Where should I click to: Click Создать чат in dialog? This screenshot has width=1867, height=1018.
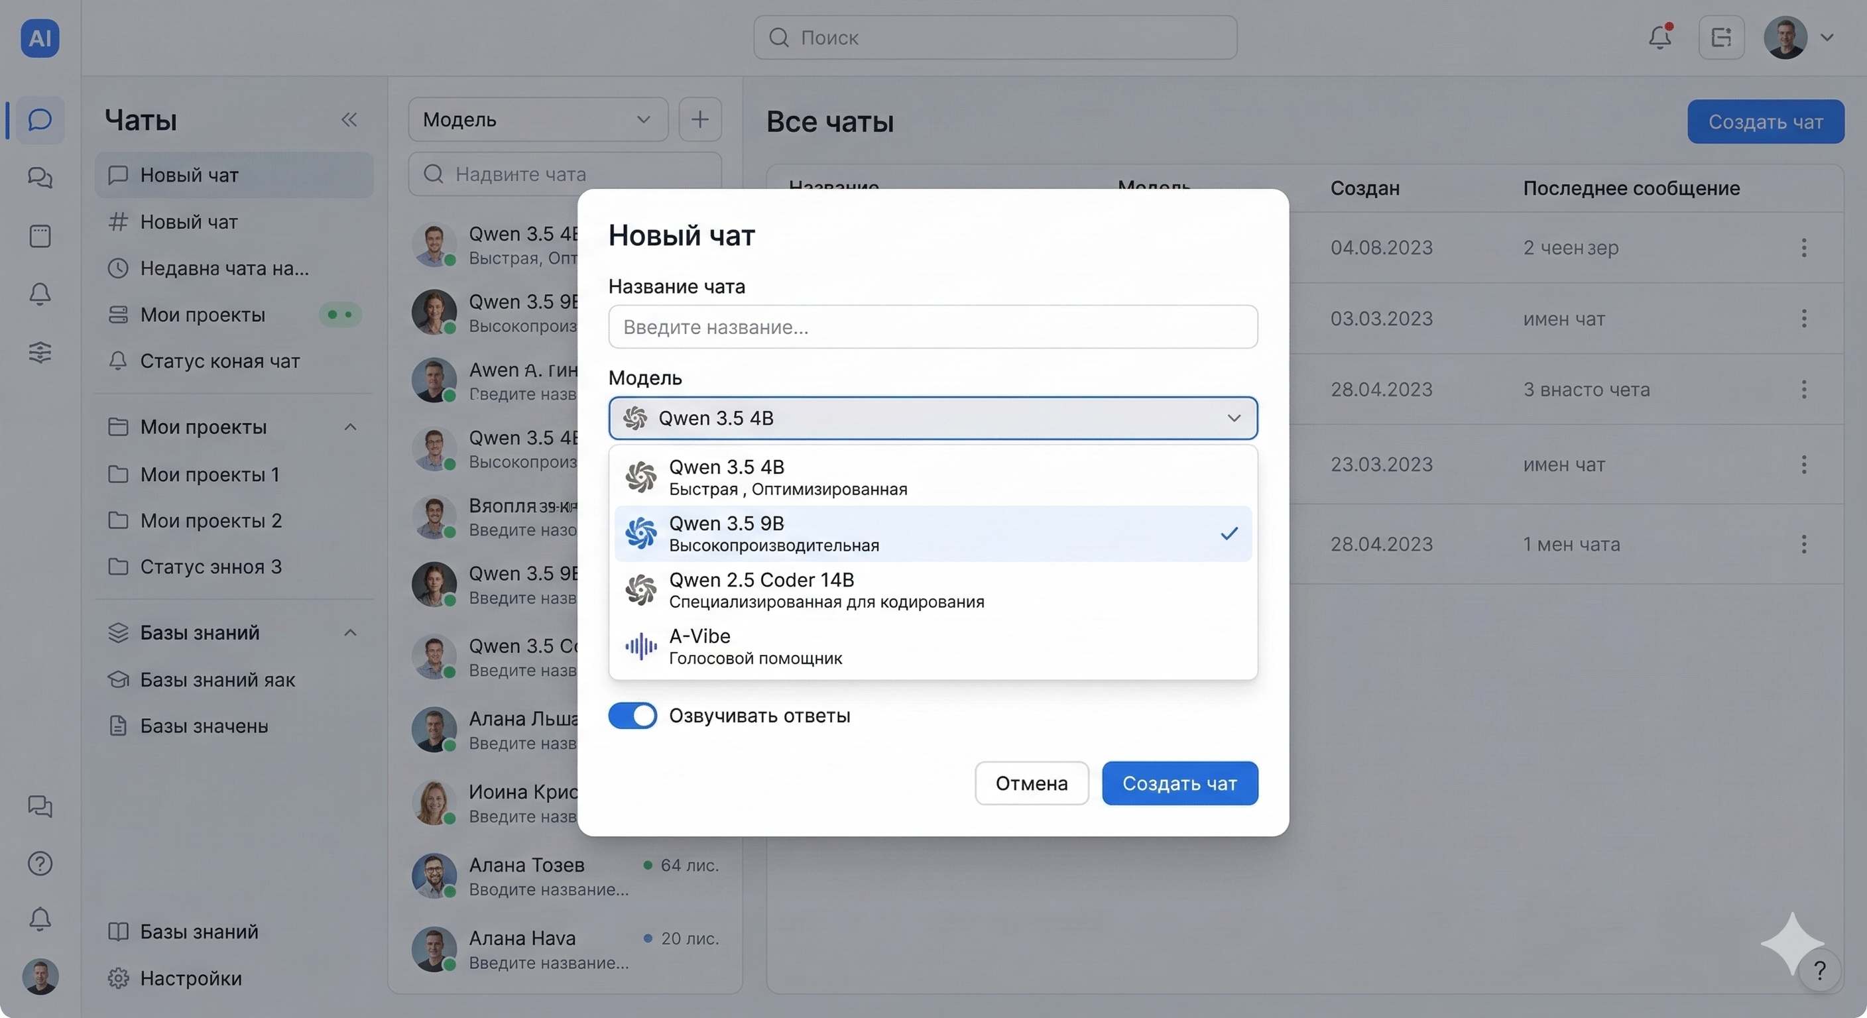1180,783
